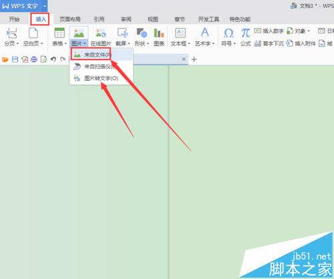Expand the 文本框 dropdown arrow
Screen dimensions: 334x279
[x=189, y=43]
